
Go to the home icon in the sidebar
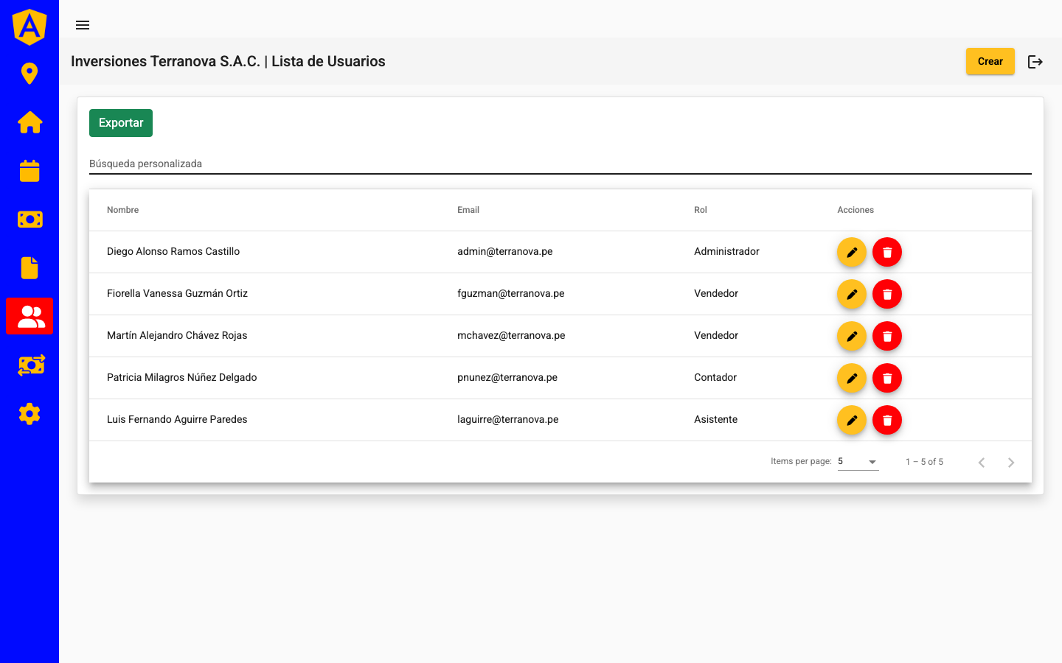click(x=29, y=122)
